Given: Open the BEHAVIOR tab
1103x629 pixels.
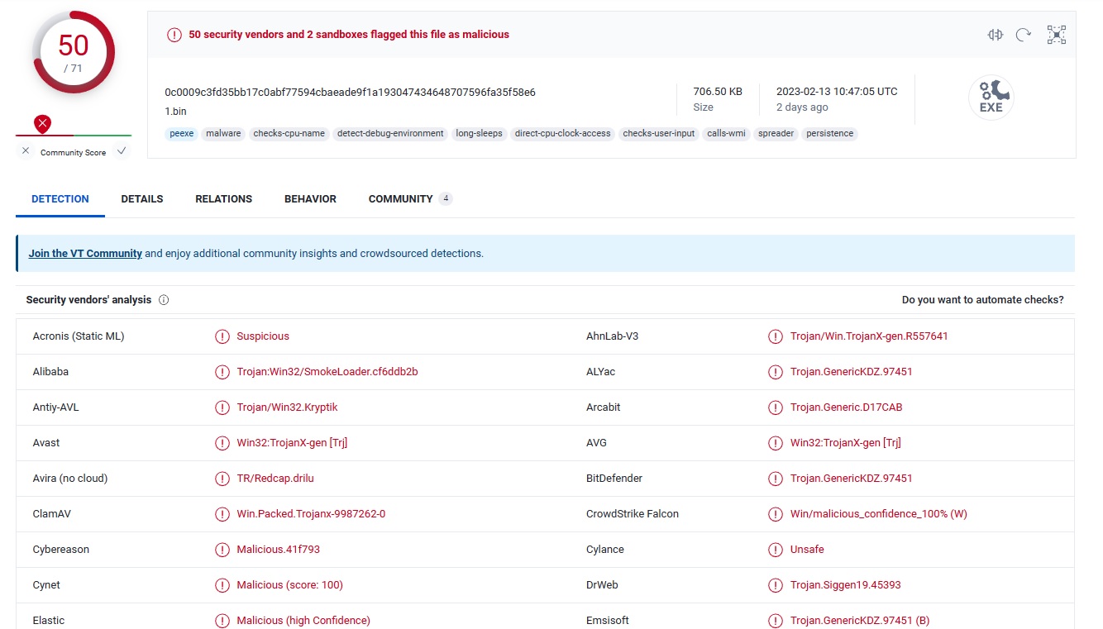Looking at the screenshot, I should [x=310, y=199].
